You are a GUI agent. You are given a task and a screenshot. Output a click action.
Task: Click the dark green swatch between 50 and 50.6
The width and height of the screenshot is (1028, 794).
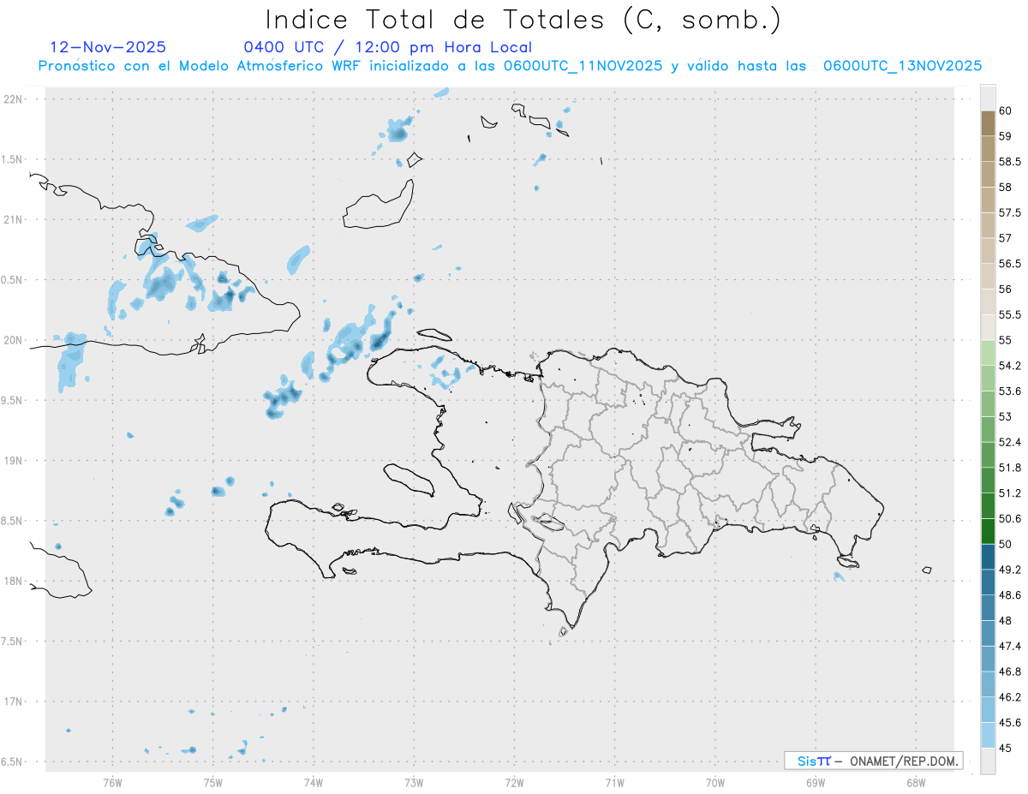click(x=988, y=531)
